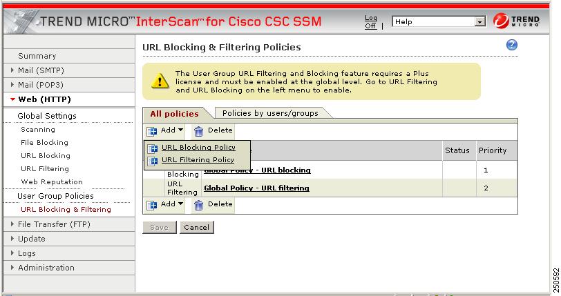Click the Save button

[x=159, y=228]
